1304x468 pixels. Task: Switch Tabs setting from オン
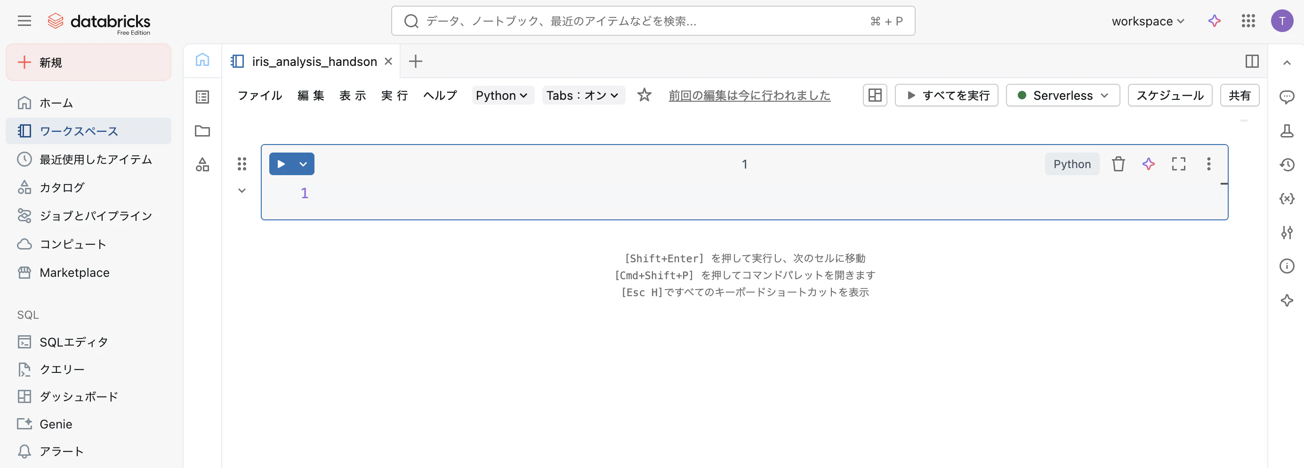pos(583,95)
